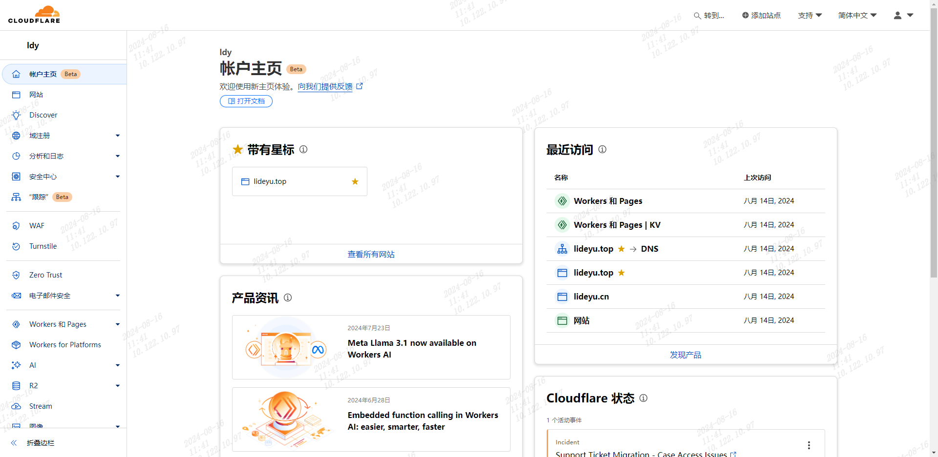Click the email security envelope icon

16,296
